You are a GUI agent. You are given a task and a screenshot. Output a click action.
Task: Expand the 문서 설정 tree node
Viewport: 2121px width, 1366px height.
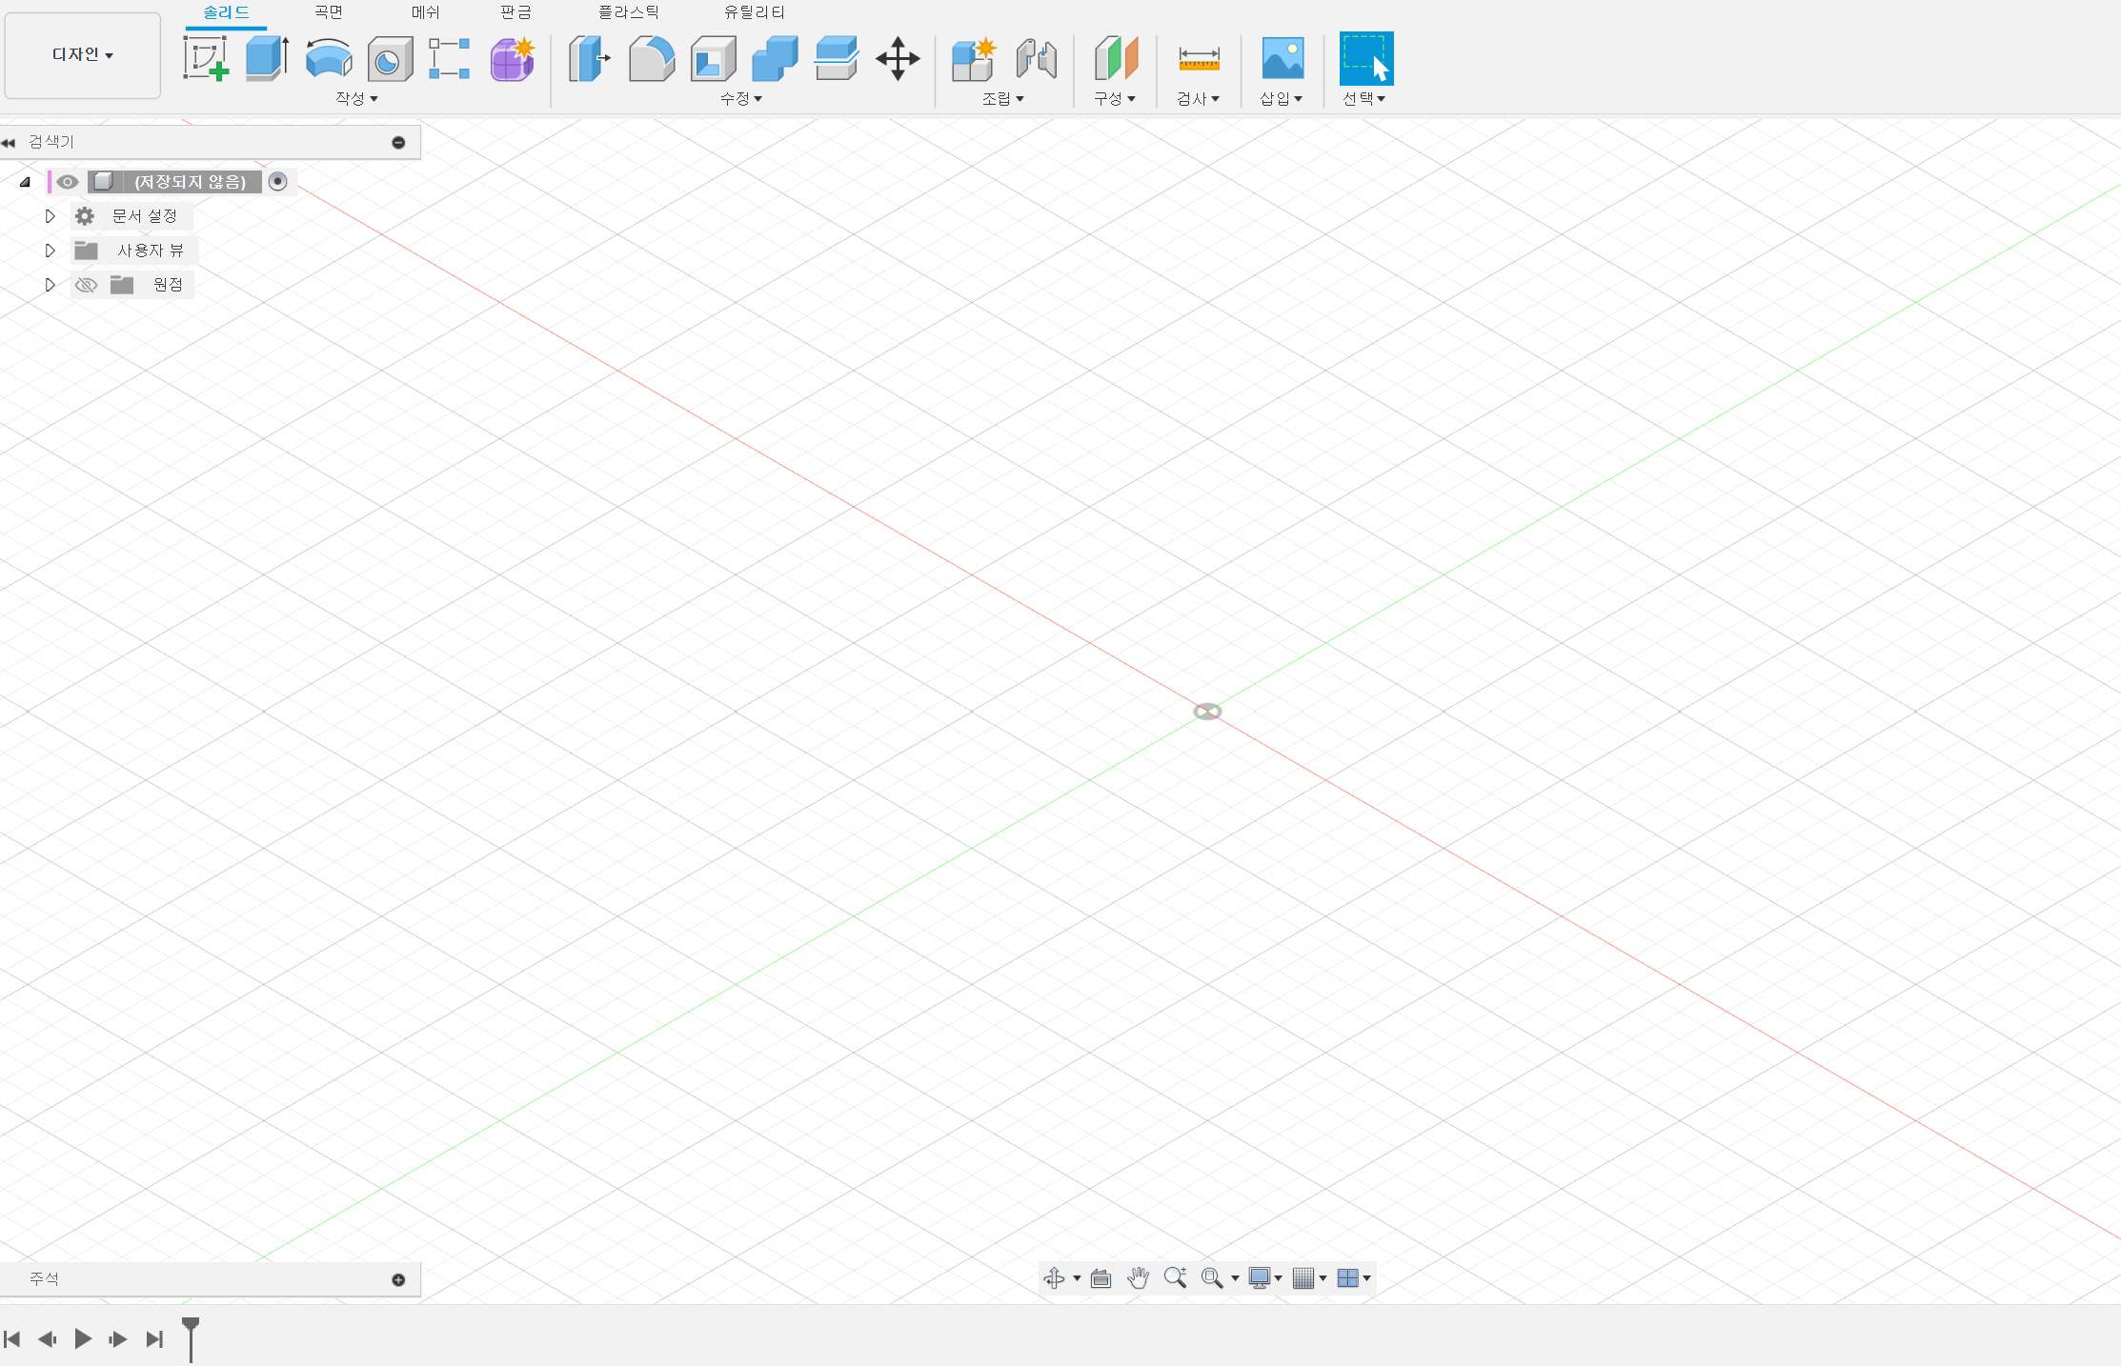[x=50, y=216]
